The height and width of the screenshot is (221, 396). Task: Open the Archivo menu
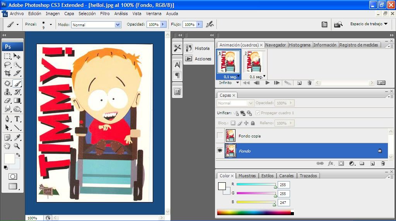[x=17, y=14]
